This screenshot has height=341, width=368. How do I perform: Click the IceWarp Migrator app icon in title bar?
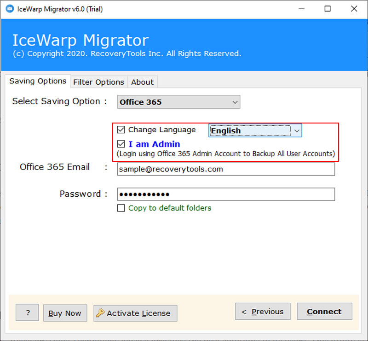coord(10,9)
